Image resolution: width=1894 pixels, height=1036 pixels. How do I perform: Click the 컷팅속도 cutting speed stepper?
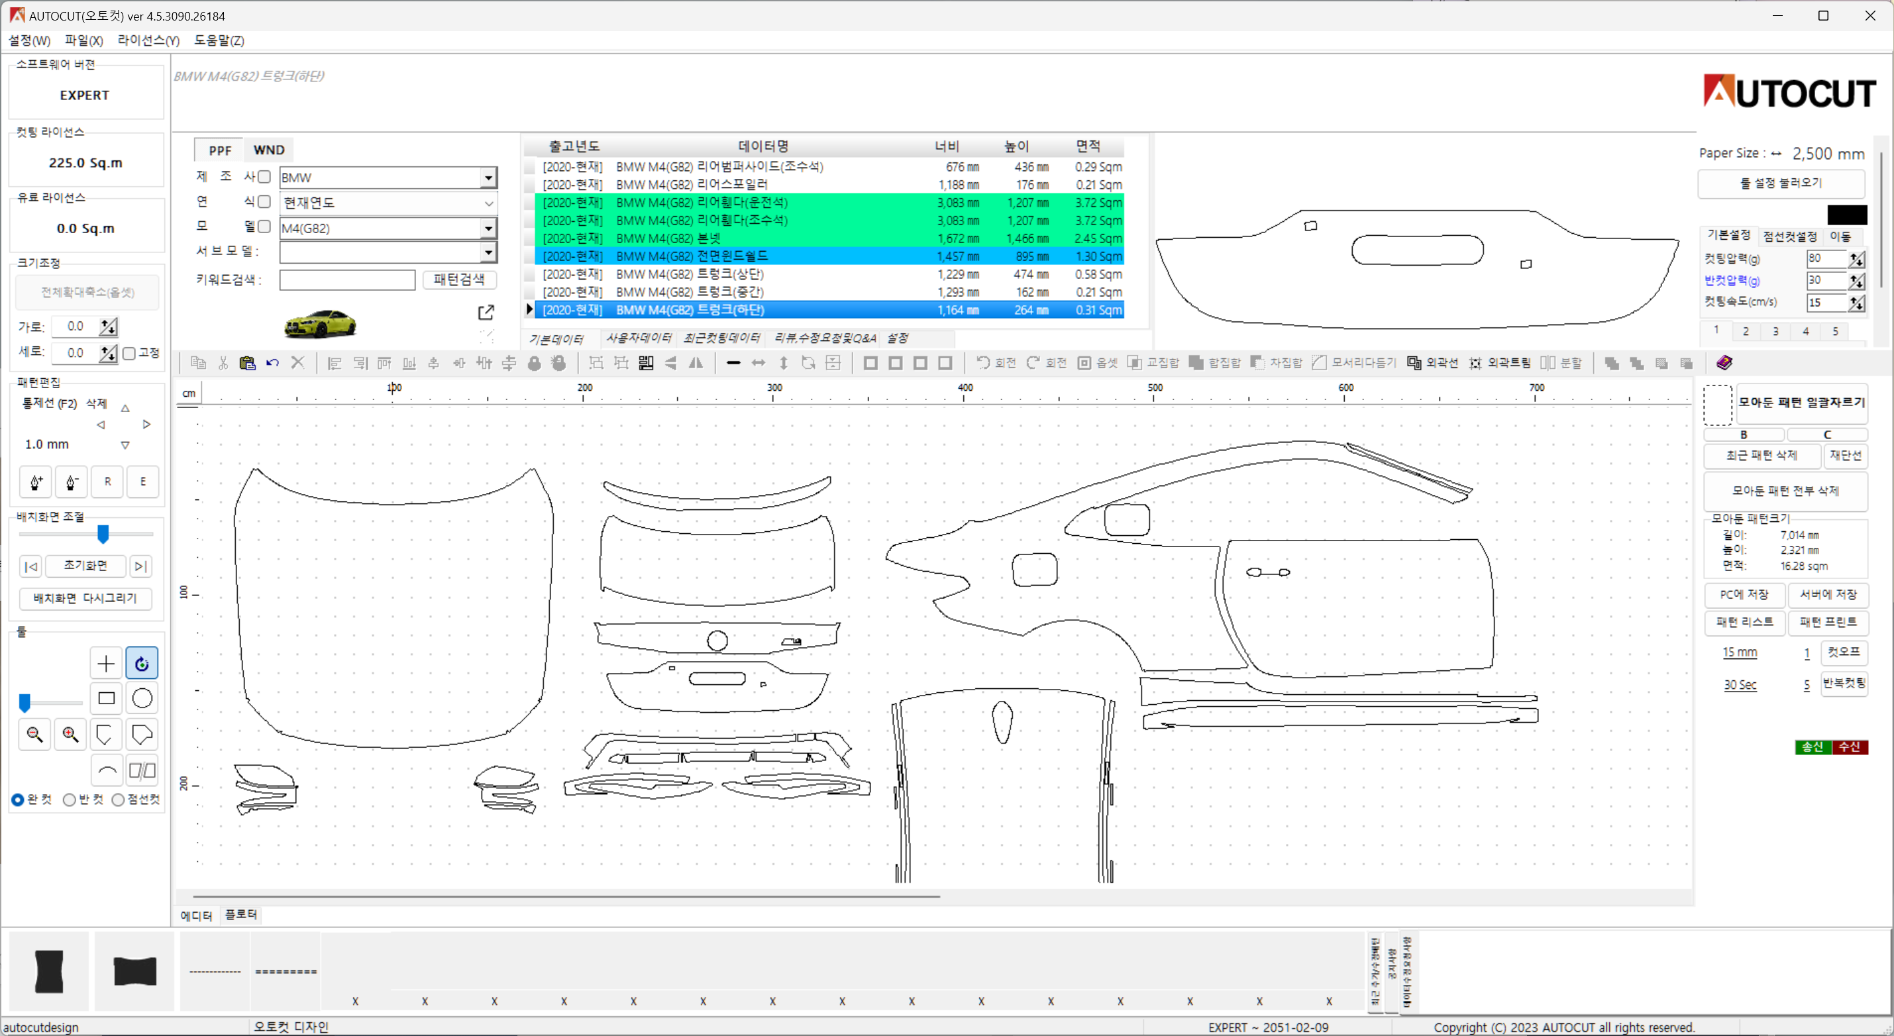1856,303
